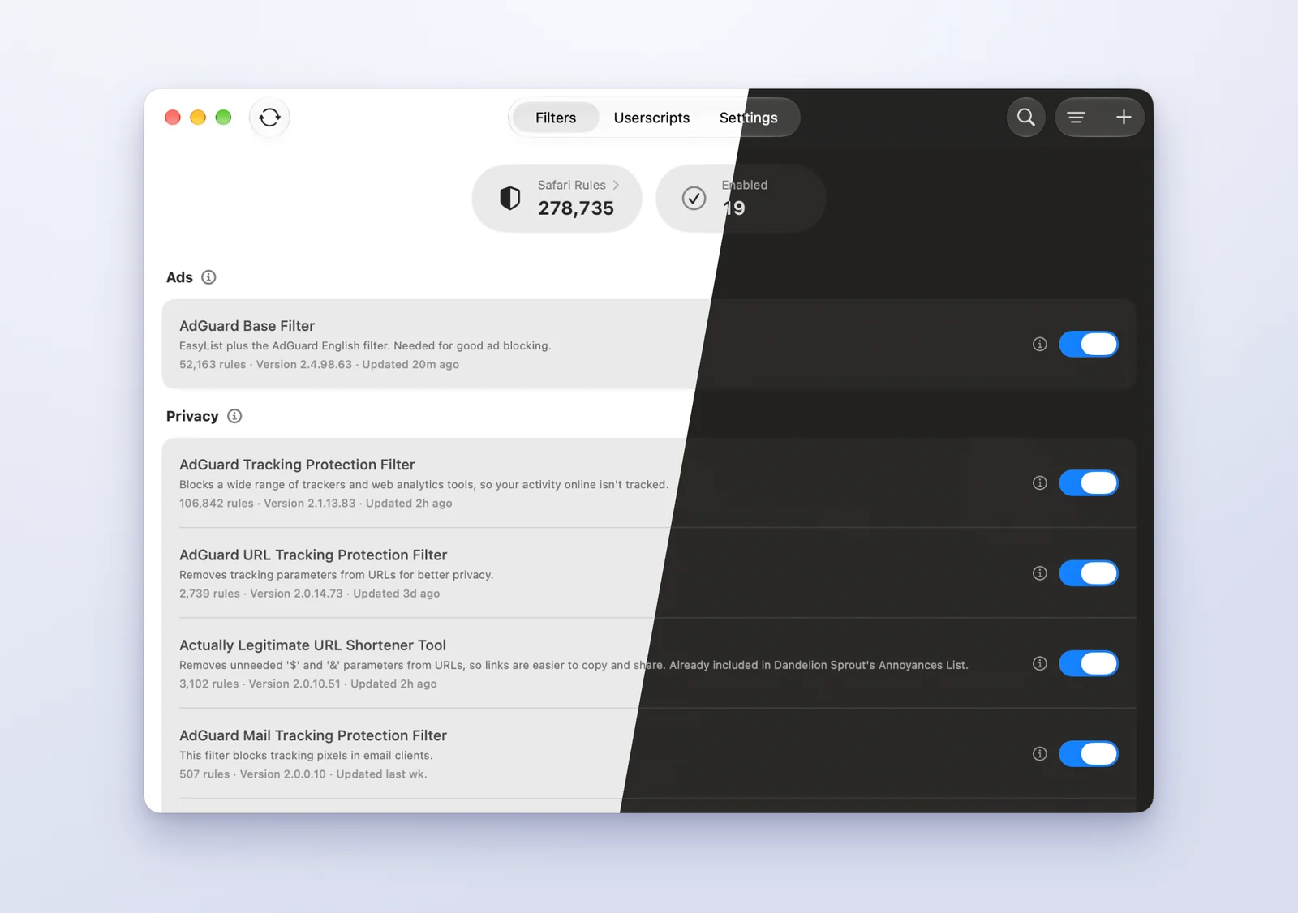Click the AdGuard Base Filter title

[x=247, y=326]
